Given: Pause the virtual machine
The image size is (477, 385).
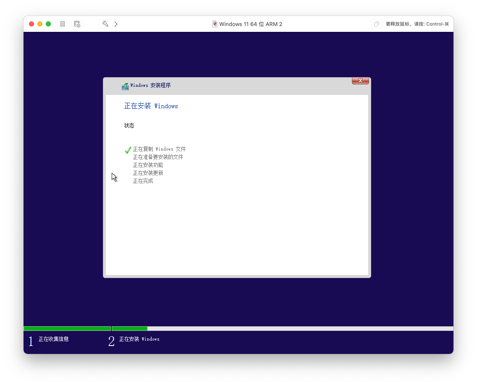Looking at the screenshot, I should 63,24.
